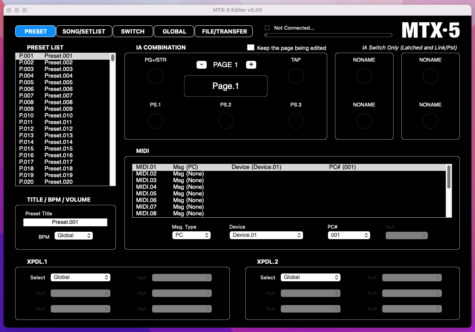
Task: Select preset P.013 Preset.013
Action: click(63, 135)
